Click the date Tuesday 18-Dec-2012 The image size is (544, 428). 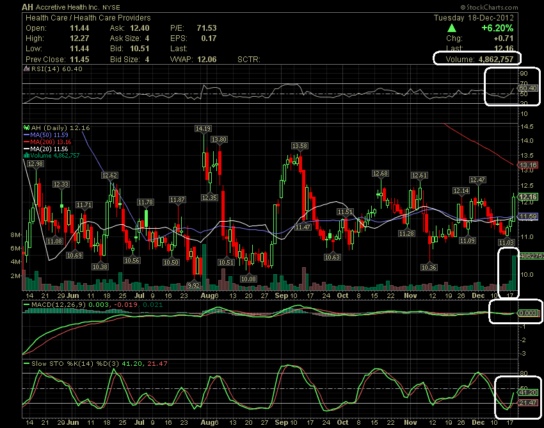[474, 18]
